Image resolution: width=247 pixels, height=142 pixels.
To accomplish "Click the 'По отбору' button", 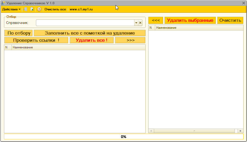I will pyautogui.click(x=18, y=33).
